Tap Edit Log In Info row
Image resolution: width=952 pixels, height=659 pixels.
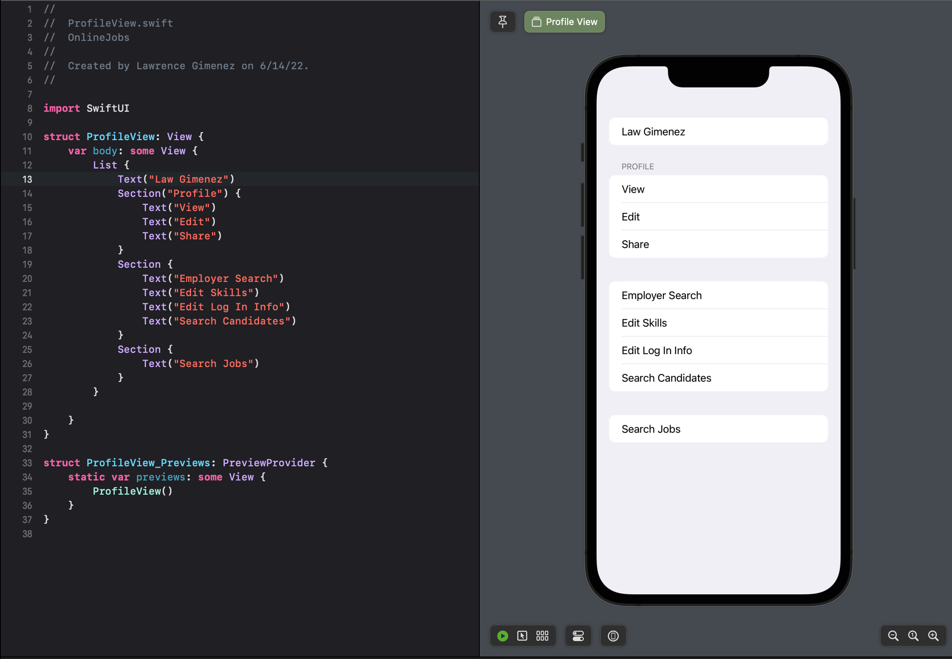[x=718, y=350]
